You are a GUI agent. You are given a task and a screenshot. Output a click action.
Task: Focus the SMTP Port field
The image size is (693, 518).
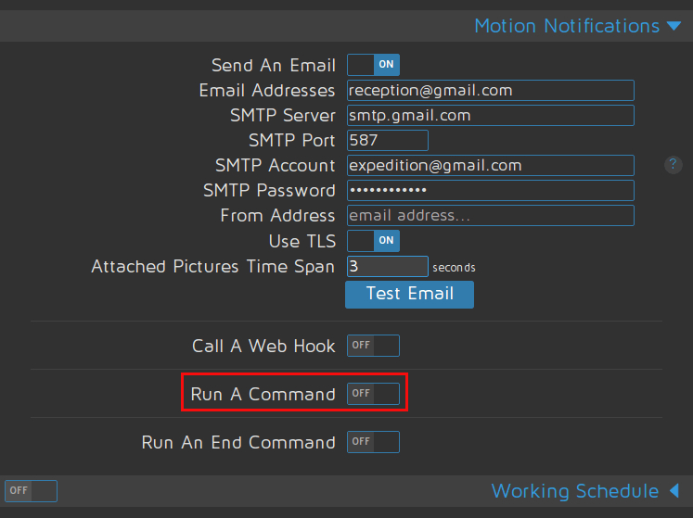tap(388, 141)
